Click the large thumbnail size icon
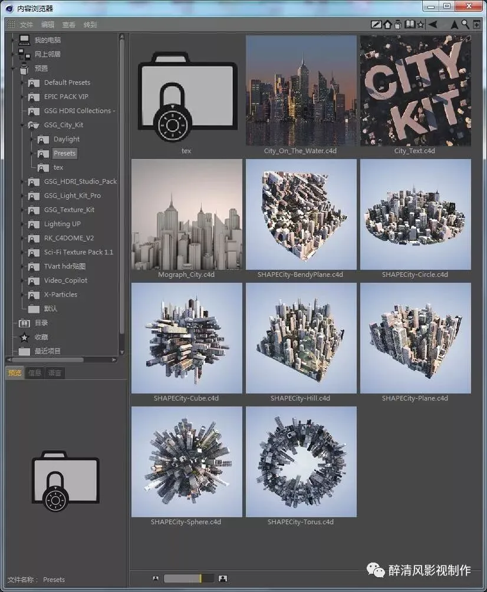This screenshot has width=487, height=592. (223, 578)
